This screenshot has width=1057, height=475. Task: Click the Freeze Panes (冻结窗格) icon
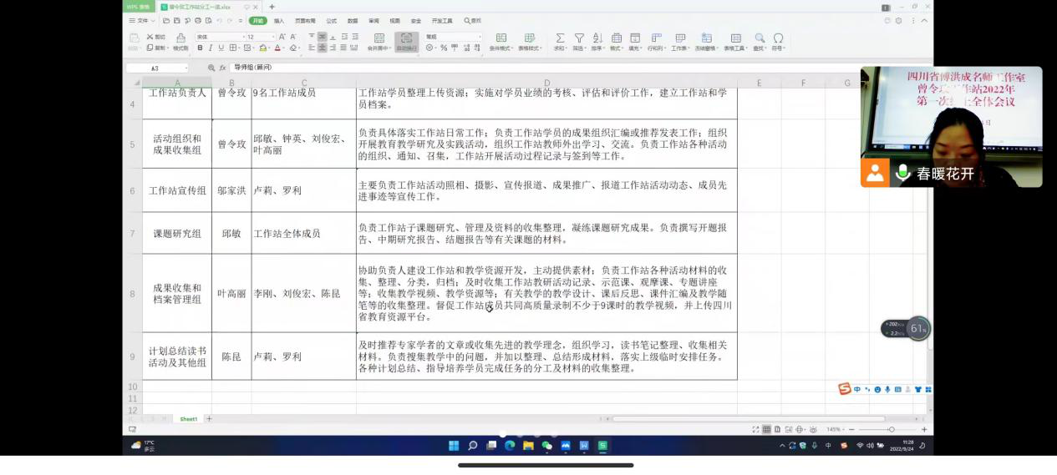pos(707,38)
